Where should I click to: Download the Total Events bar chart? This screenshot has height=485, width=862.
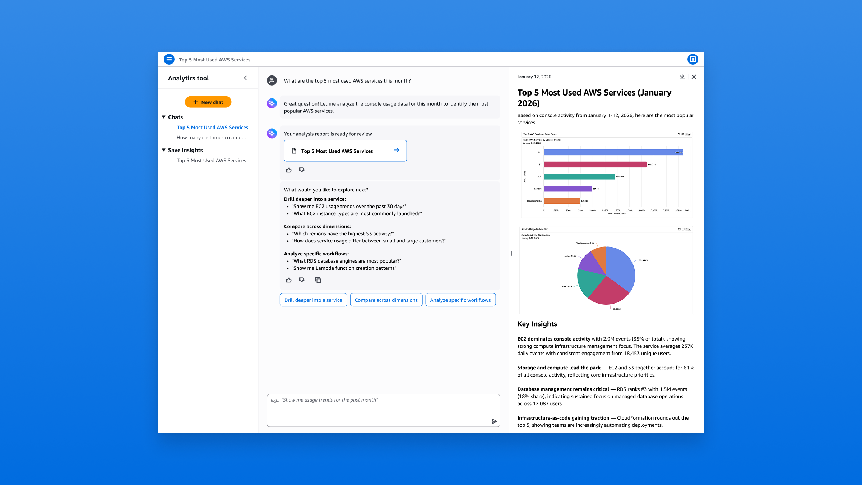click(x=683, y=134)
